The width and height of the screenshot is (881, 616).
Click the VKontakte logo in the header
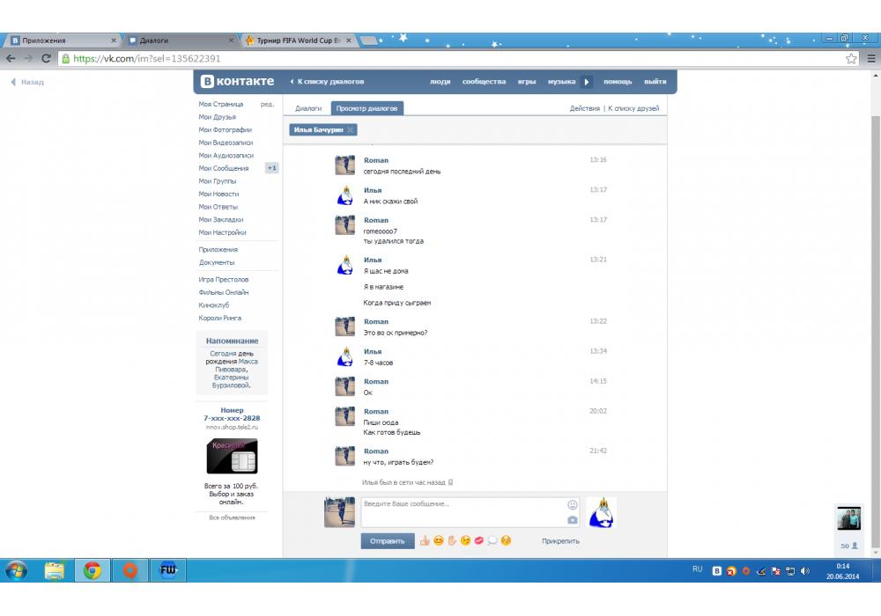pos(238,82)
